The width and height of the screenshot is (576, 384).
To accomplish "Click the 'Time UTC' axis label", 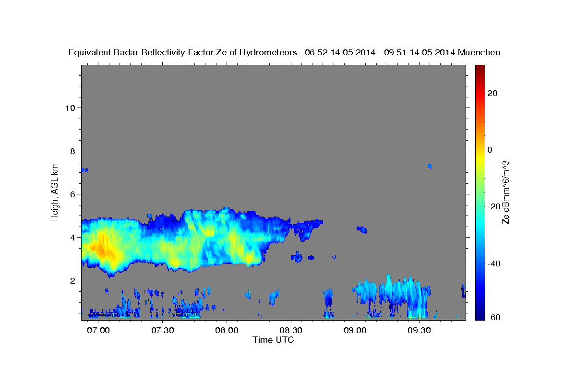I will pos(273,340).
